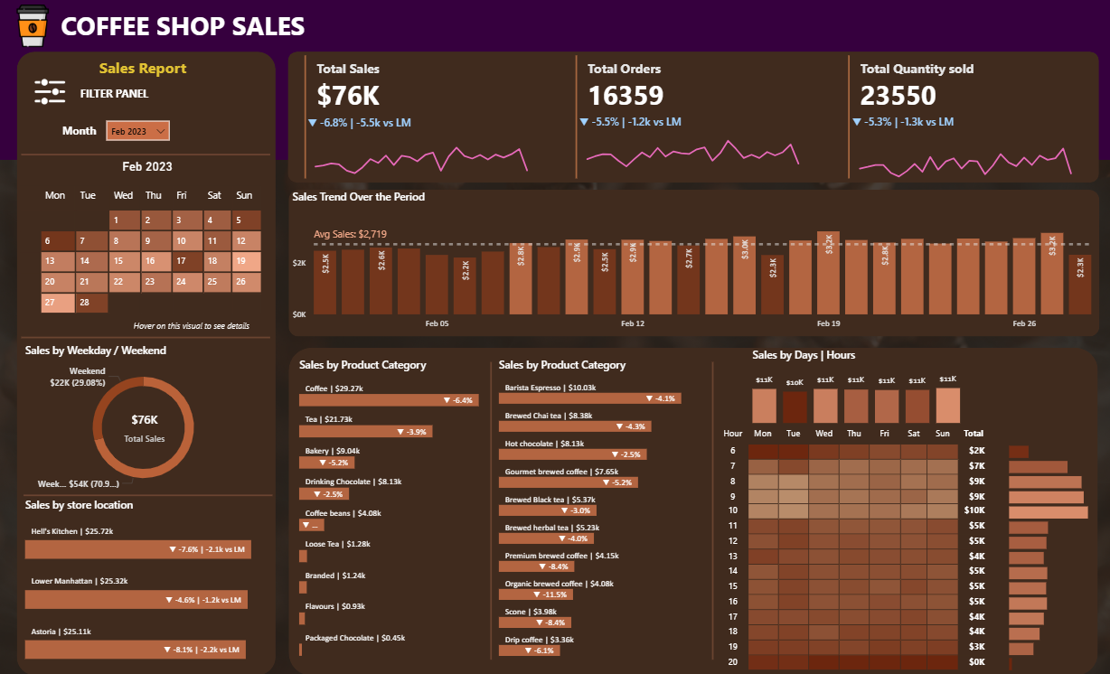Select the Brewed Chai tea product bar
Image resolution: width=1110 pixels, height=674 pixels.
click(575, 426)
